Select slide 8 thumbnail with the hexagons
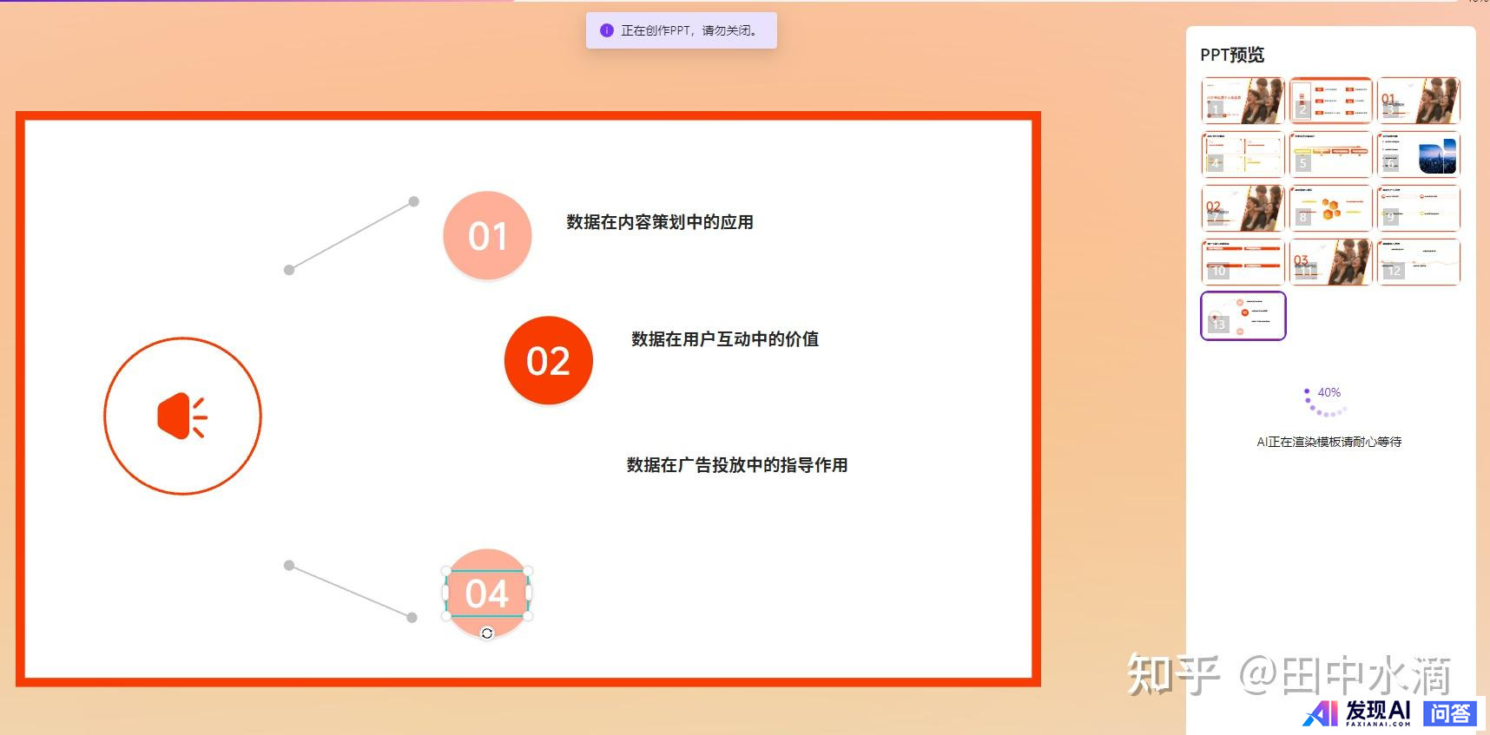Image resolution: width=1490 pixels, height=735 pixels. pyautogui.click(x=1330, y=208)
